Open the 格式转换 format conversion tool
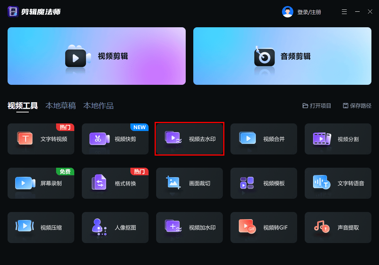Viewport: 379px width, 265px height. pos(115,183)
